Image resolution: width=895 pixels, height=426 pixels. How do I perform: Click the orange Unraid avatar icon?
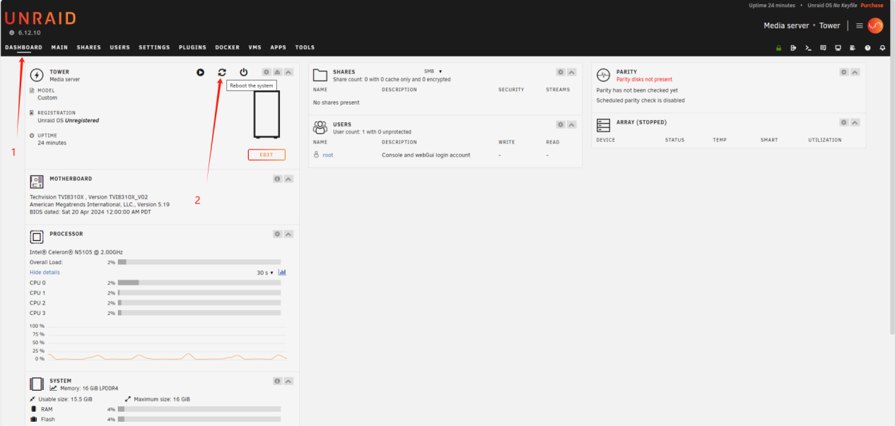coord(875,25)
